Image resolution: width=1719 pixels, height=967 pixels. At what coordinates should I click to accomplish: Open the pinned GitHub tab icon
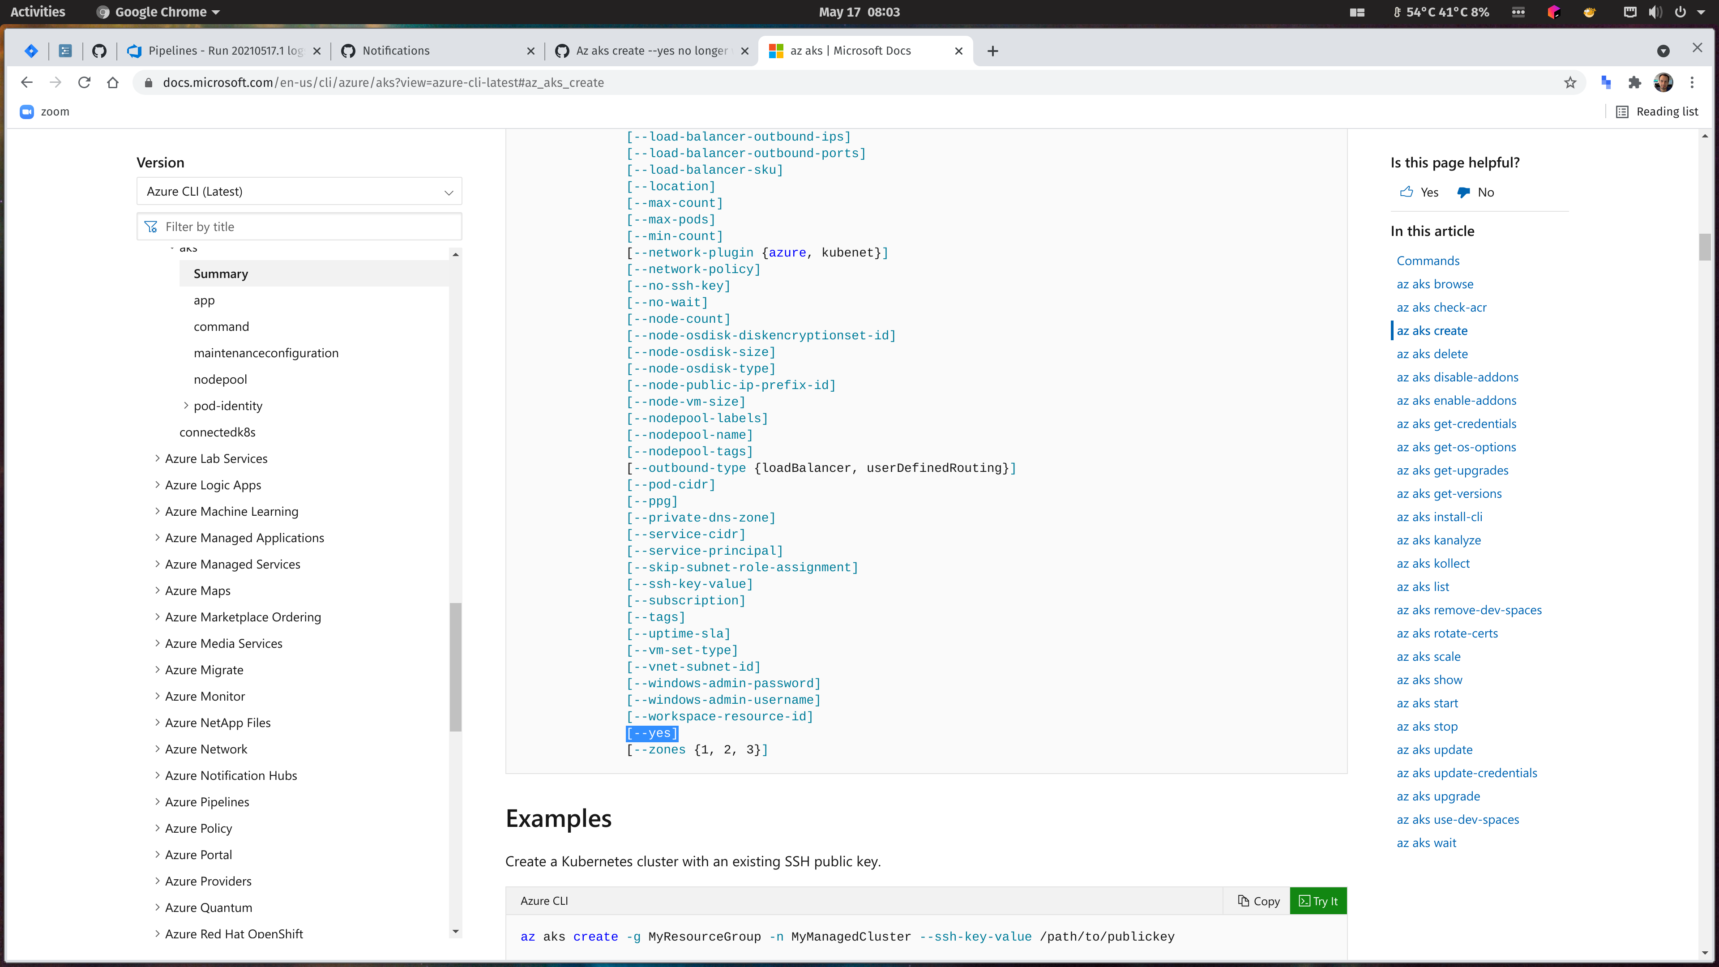[99, 51]
